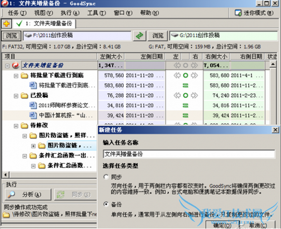Click the folder icon in the status bar path

point(6,214)
